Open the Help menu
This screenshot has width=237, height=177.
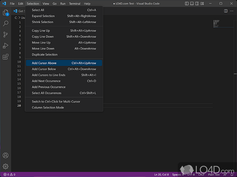pos(87,4)
